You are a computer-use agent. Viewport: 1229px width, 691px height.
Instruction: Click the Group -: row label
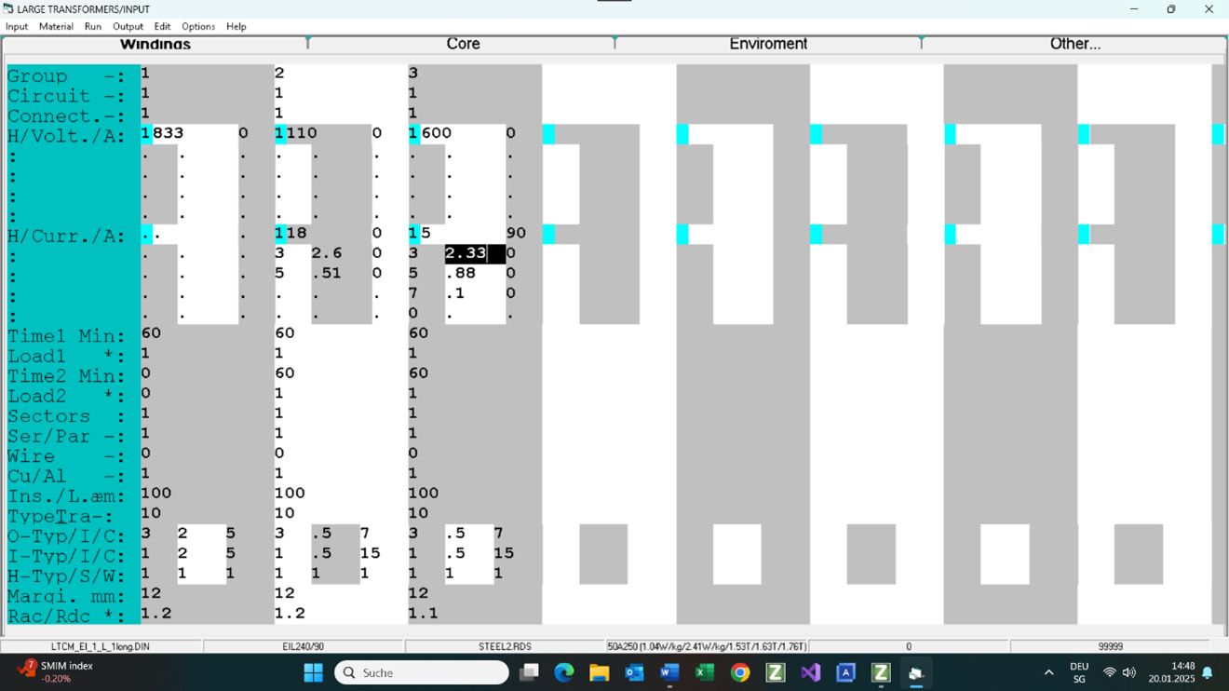click(x=65, y=76)
